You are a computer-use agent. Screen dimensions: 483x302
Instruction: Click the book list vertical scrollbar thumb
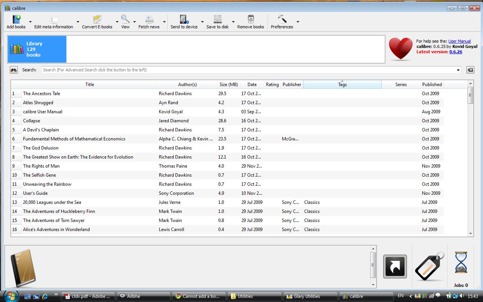(x=470, y=96)
